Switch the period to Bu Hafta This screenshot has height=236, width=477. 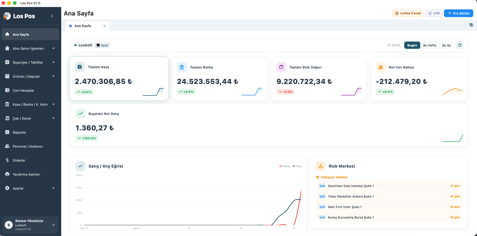tap(430, 45)
